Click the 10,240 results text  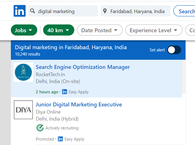[x=28, y=54]
